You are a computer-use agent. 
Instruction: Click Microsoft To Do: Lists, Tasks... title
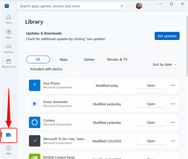[65, 139]
